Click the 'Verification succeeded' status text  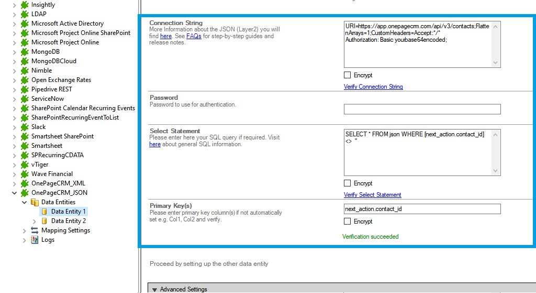click(370, 237)
